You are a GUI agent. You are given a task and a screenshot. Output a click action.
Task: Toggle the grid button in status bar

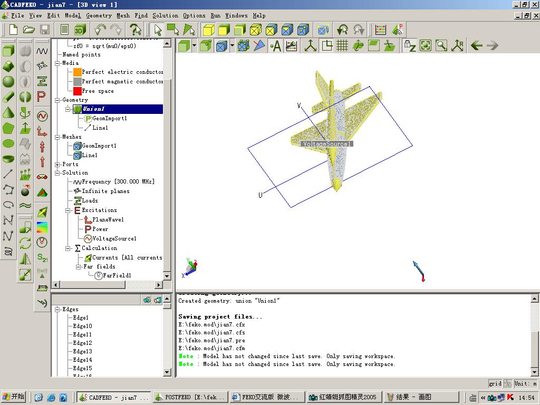coord(495,383)
